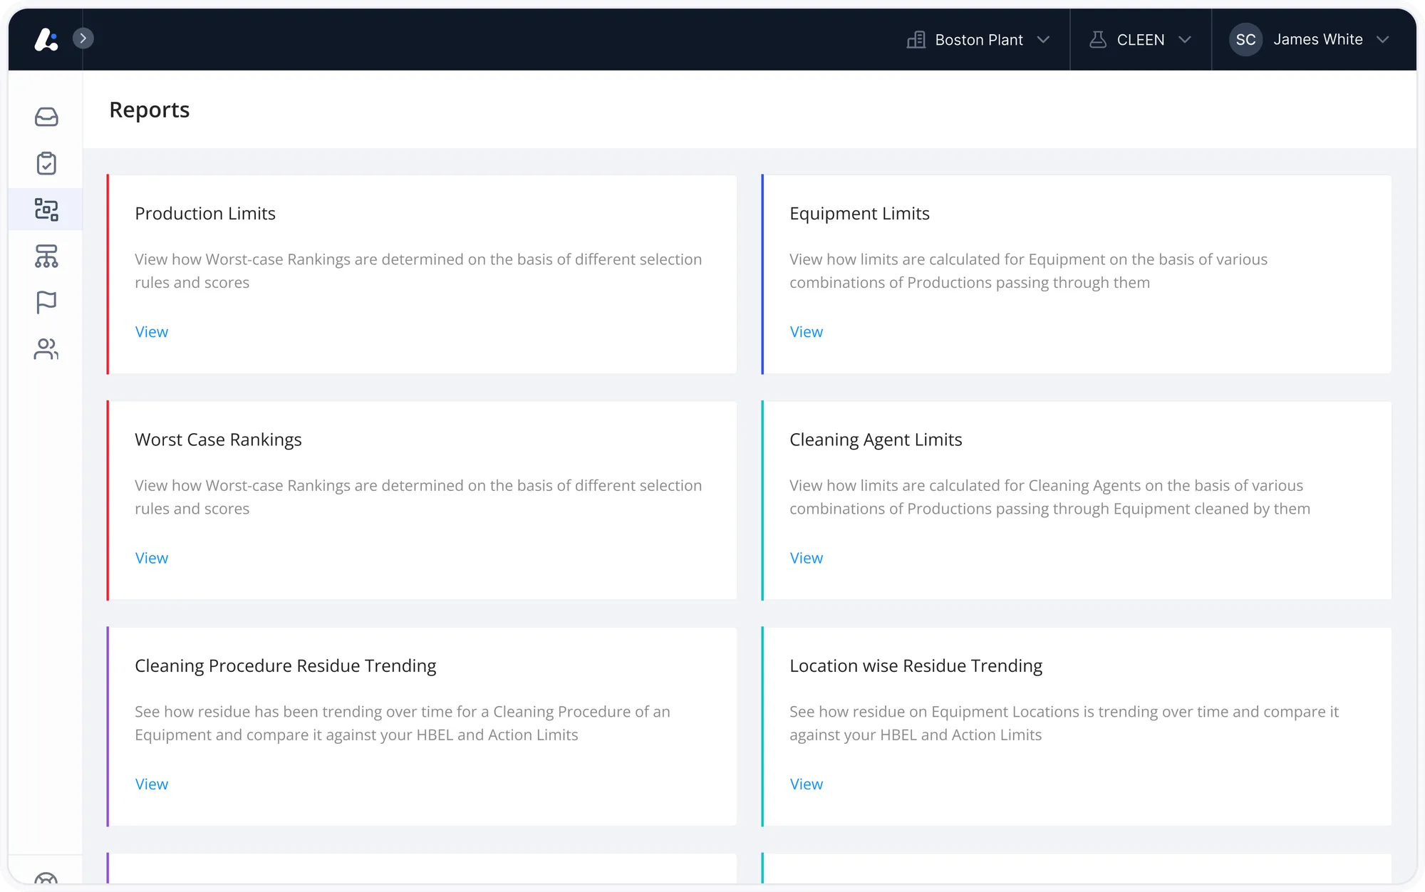The height and width of the screenshot is (892, 1425).
Task: Click Location wise Residue Trending title
Action: point(916,665)
